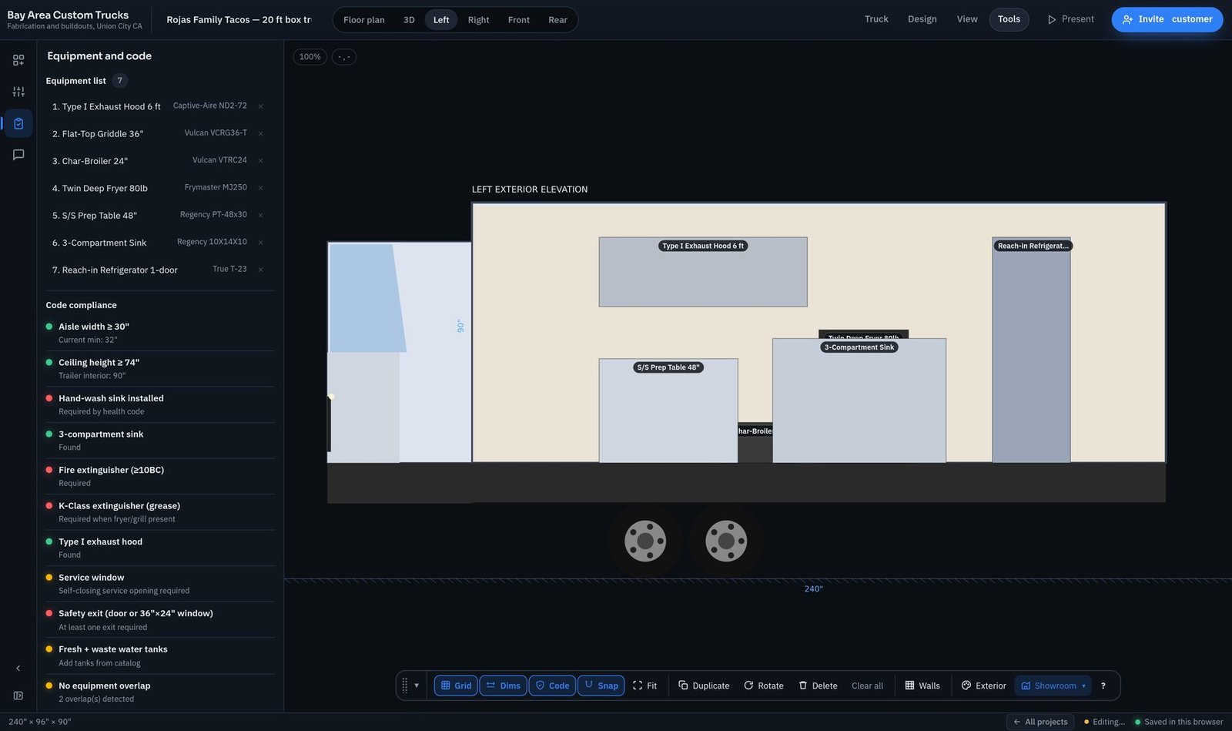Remove Type I Exhaust Hood 6 ft

pyautogui.click(x=261, y=106)
